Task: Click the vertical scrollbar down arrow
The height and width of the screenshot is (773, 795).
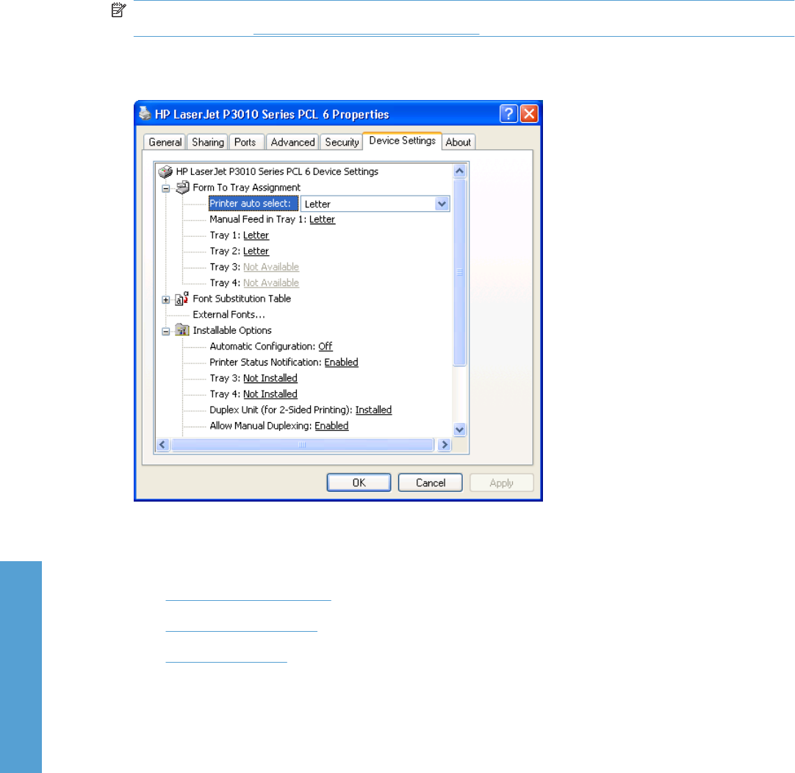Action: coord(459,430)
